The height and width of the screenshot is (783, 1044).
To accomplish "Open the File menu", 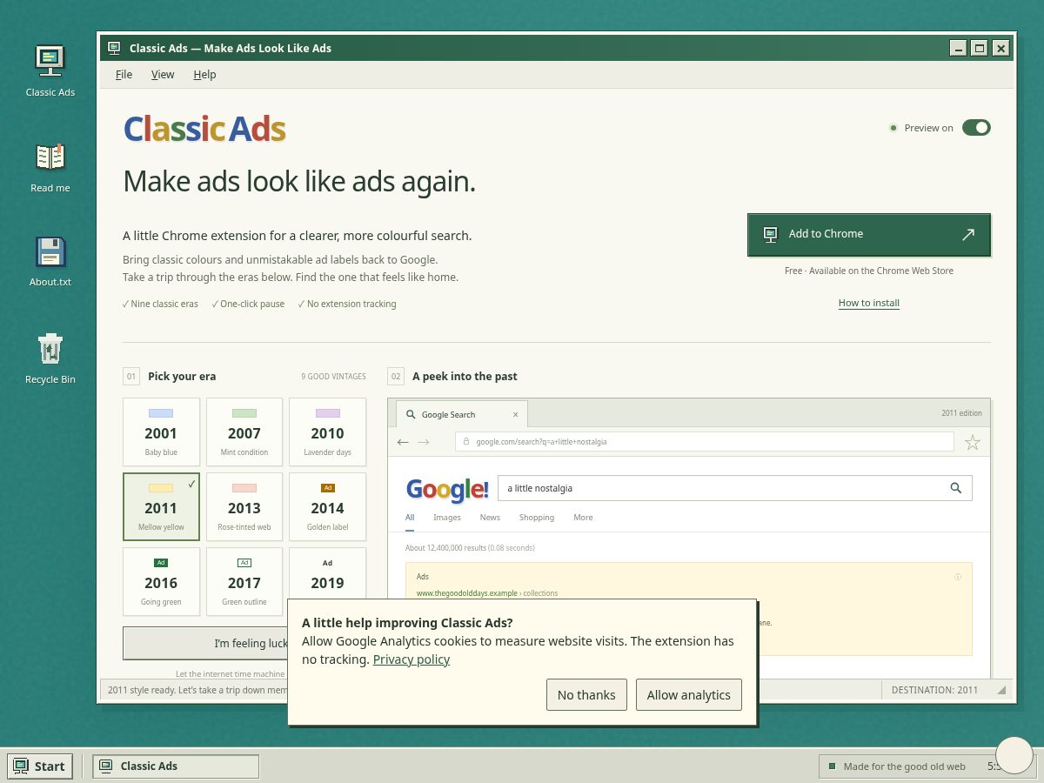I will click(x=124, y=75).
